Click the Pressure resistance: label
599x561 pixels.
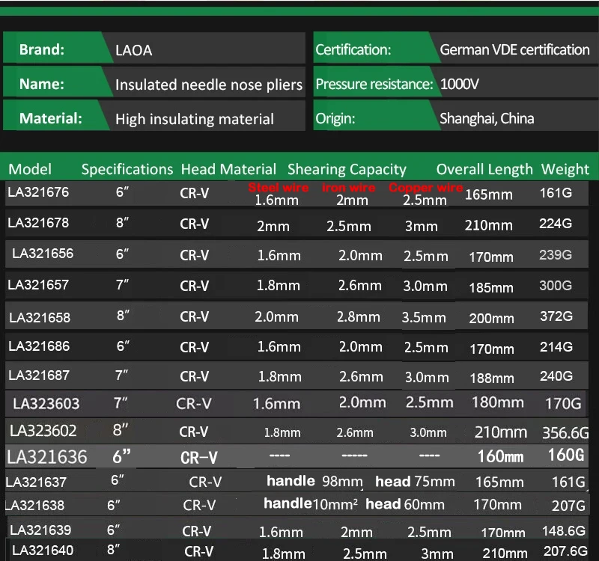(374, 84)
